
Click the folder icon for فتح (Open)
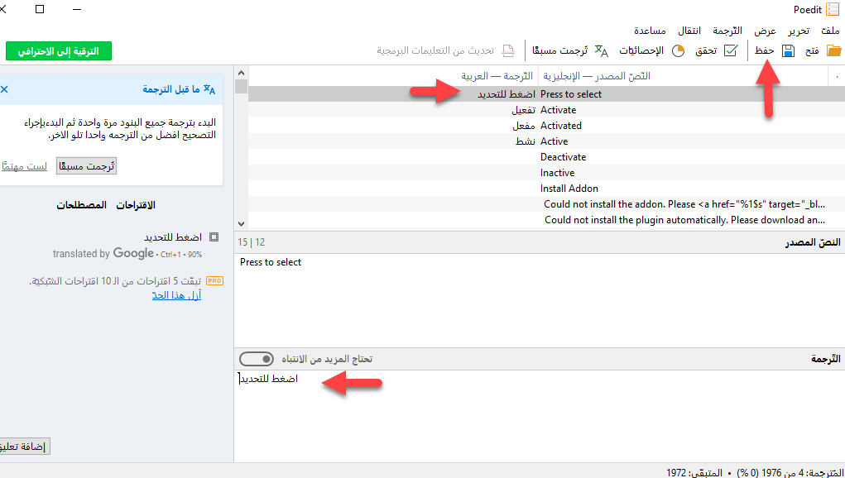833,50
